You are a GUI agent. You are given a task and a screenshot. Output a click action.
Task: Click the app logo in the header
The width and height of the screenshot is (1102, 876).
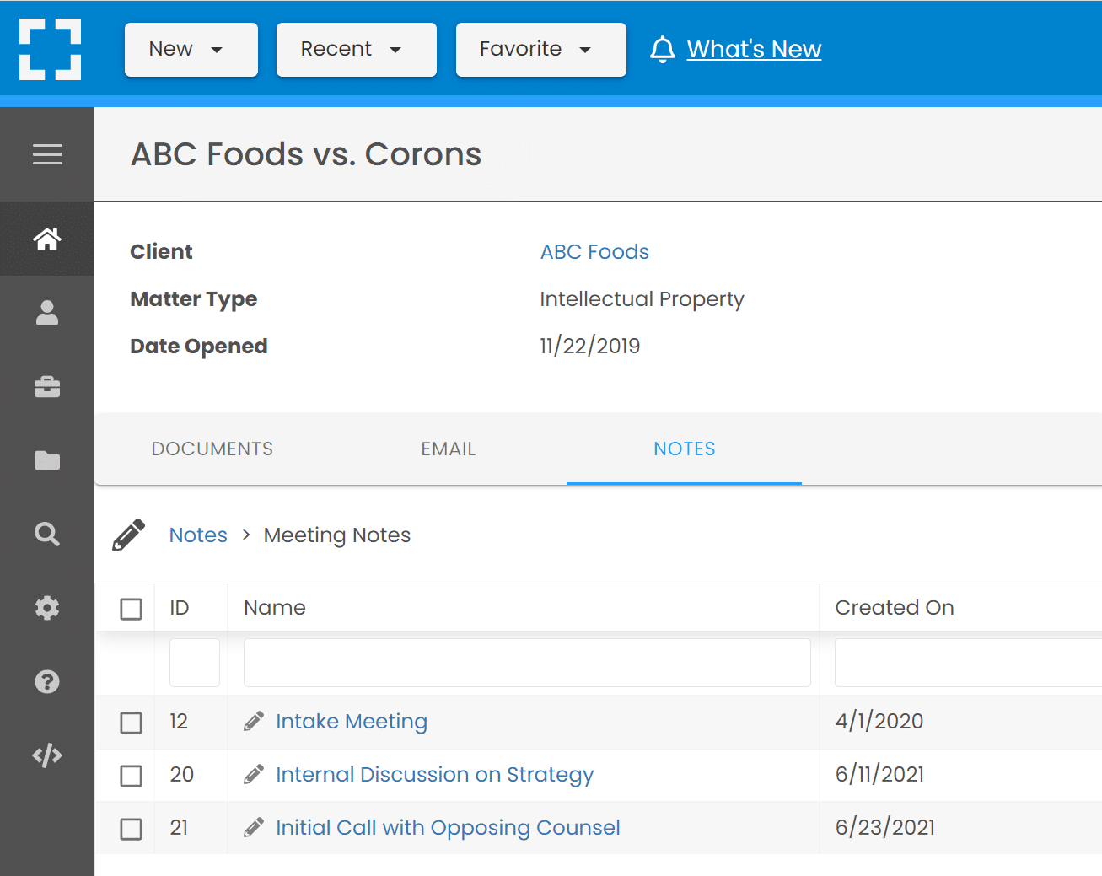coord(51,49)
